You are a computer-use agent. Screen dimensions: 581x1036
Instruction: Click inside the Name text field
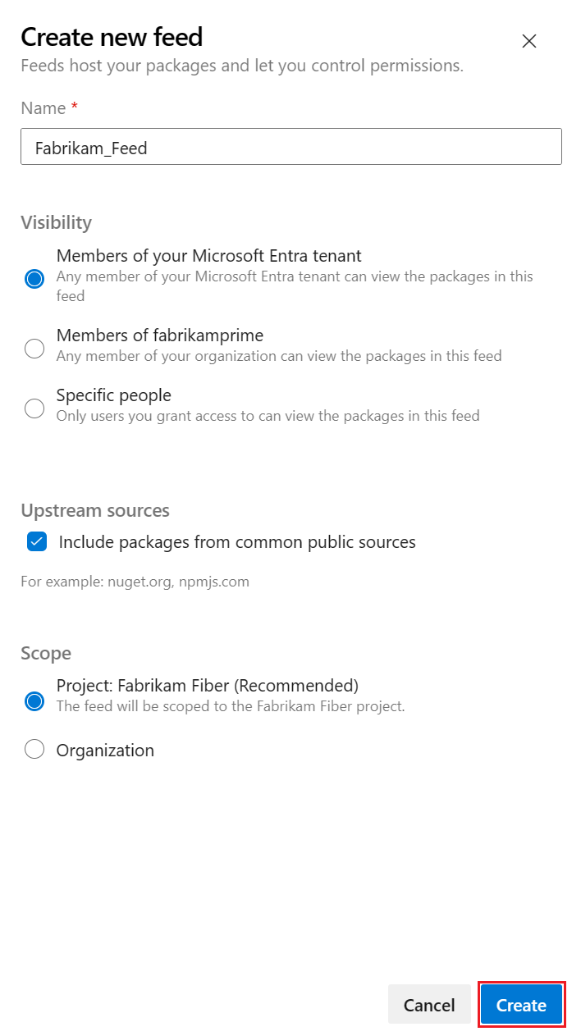pos(290,147)
